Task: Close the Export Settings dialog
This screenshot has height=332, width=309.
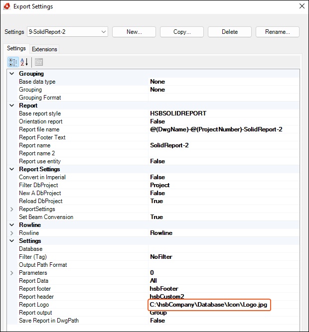Action: 302,6
